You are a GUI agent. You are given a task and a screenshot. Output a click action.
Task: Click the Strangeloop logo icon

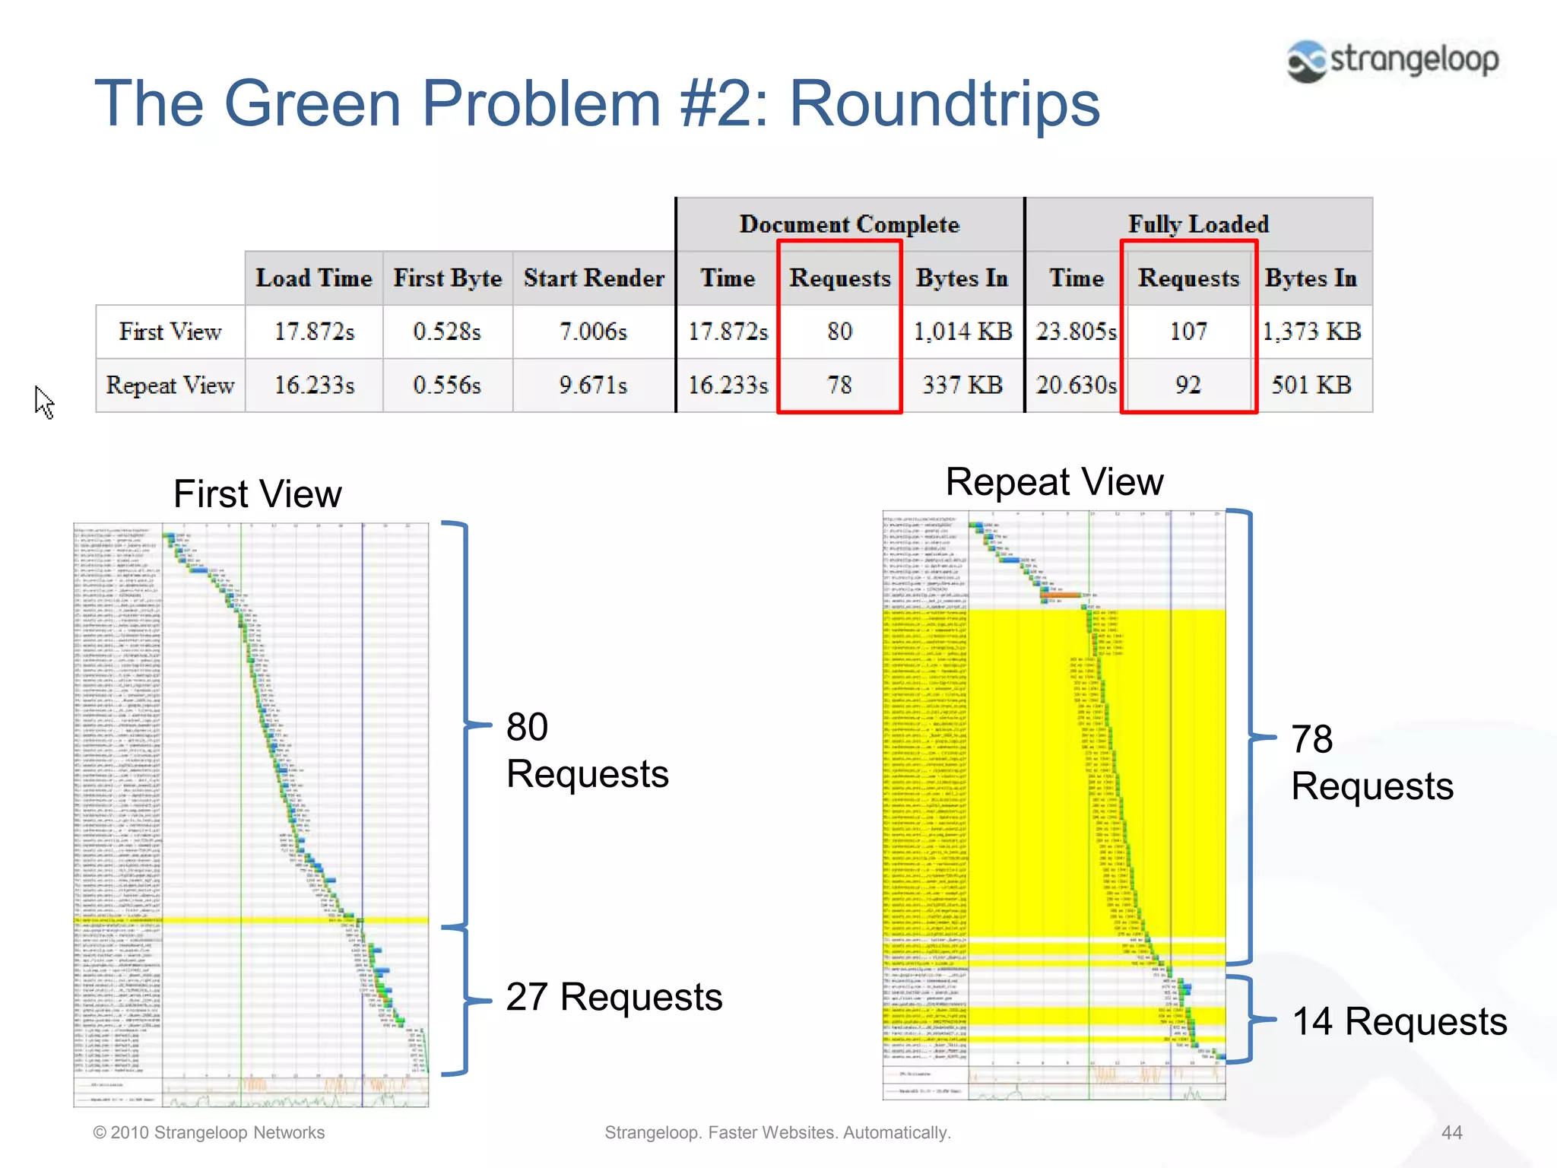[1306, 61]
